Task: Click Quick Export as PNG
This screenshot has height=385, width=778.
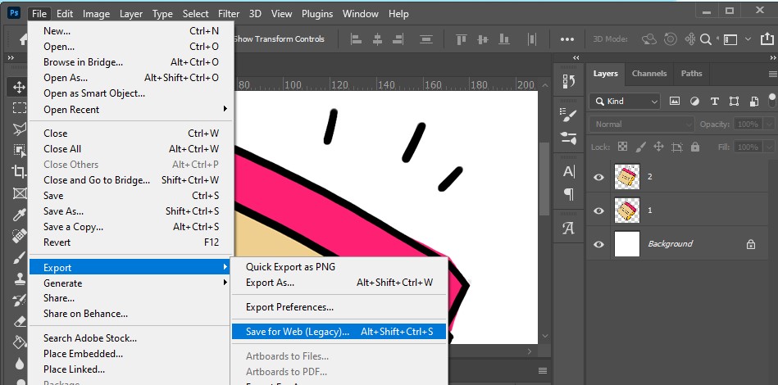Action: (290, 266)
